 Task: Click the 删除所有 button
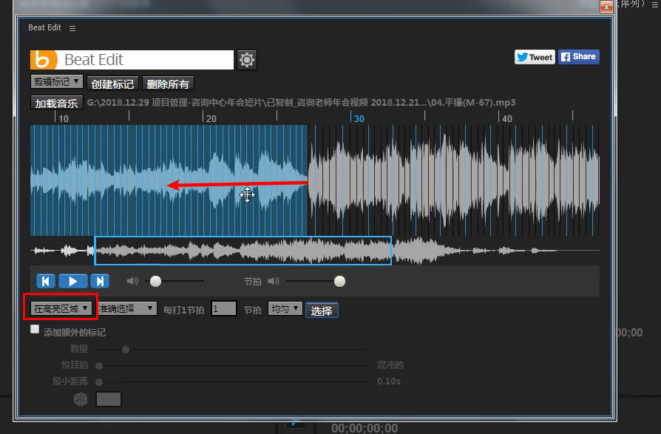pyautogui.click(x=168, y=84)
